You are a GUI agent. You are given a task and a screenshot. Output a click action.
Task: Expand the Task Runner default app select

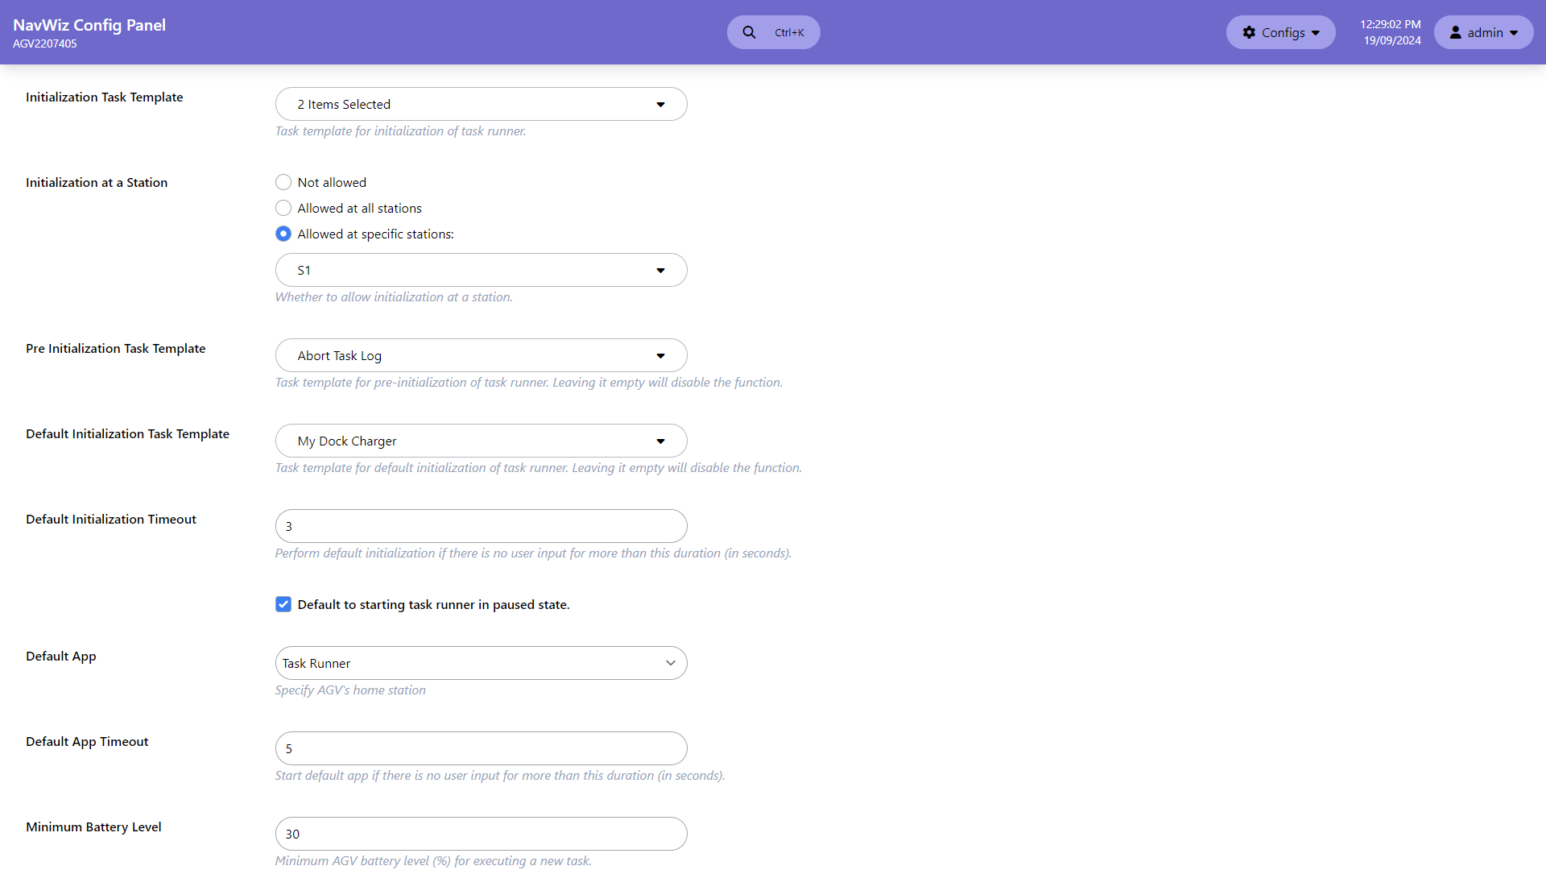[x=481, y=663]
